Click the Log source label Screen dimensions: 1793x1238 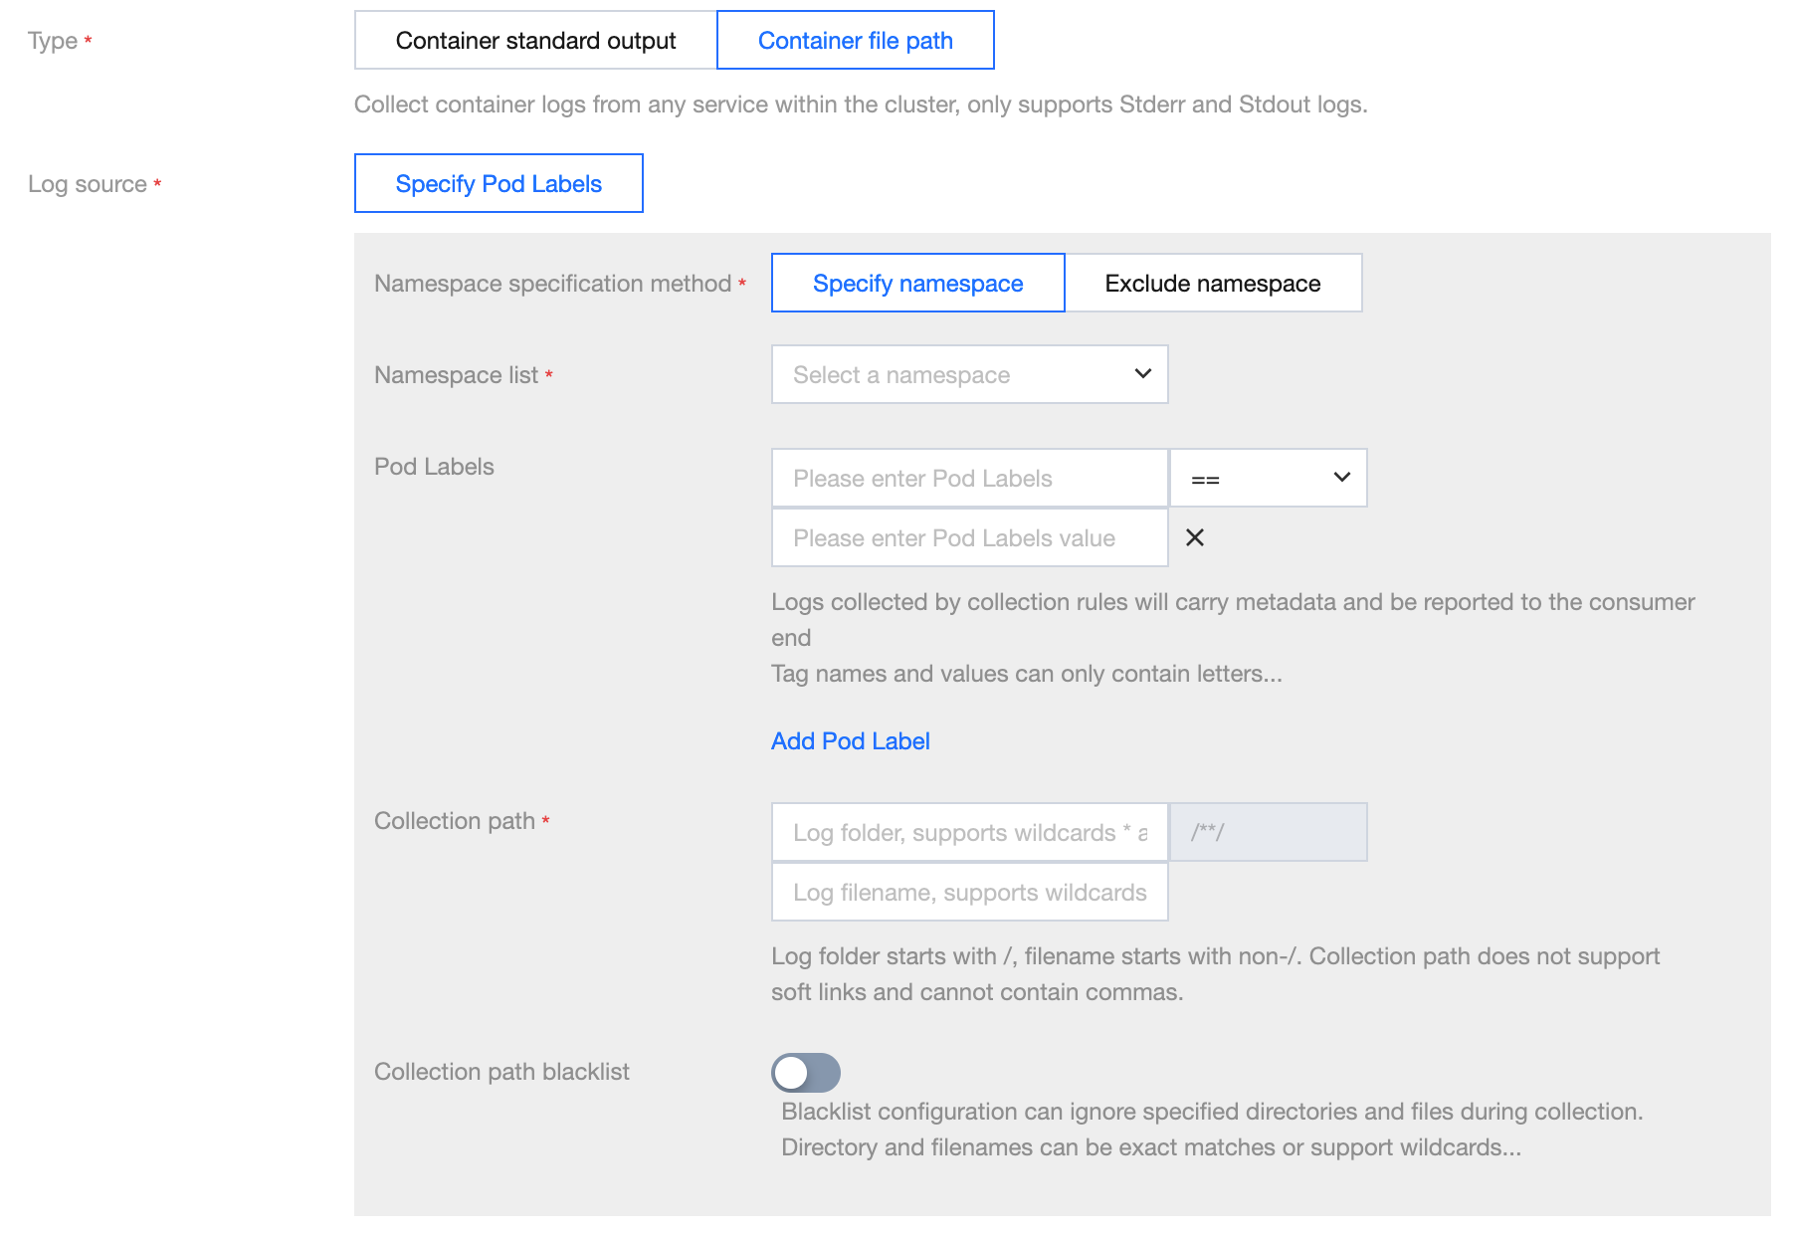(x=88, y=184)
